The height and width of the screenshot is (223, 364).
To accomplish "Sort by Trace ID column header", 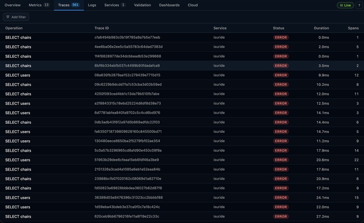I will coord(101,28).
